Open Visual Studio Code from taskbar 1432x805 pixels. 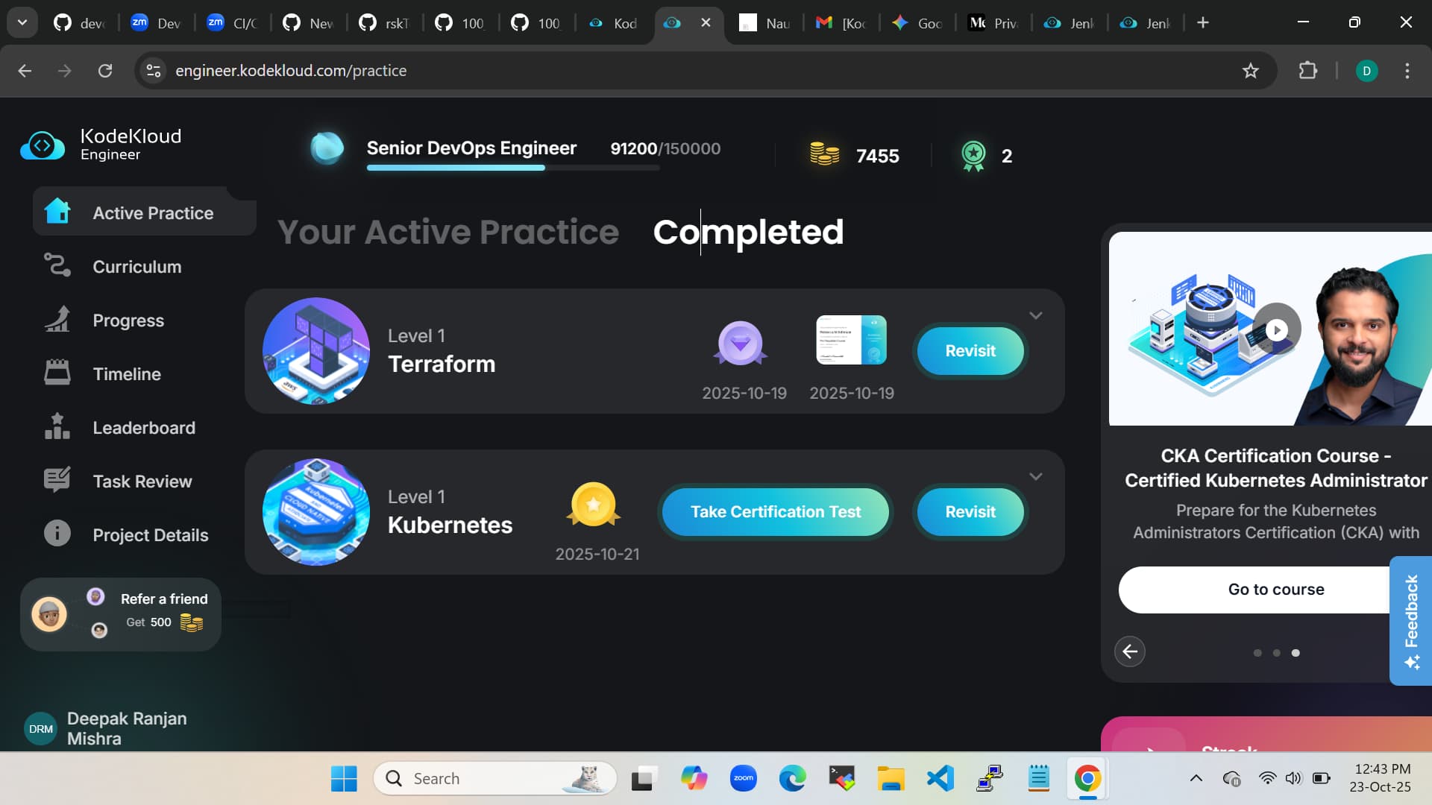(x=940, y=779)
